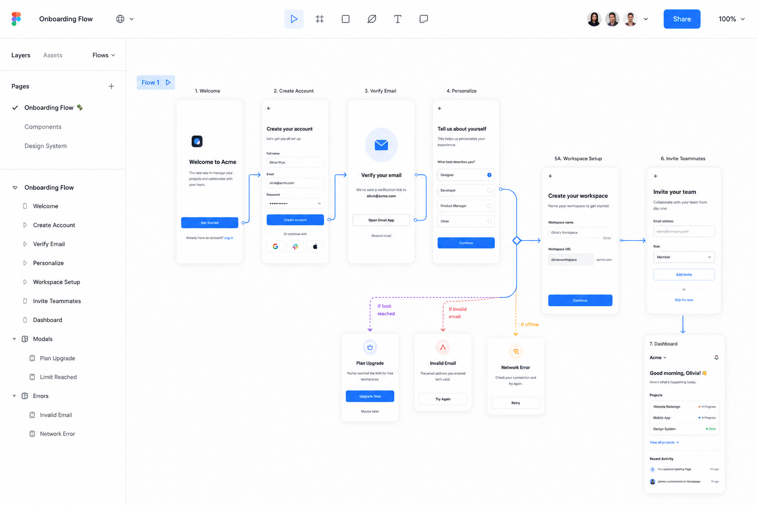Click the Apple sign-in icon
This screenshot has width=757, height=505.
click(x=315, y=246)
